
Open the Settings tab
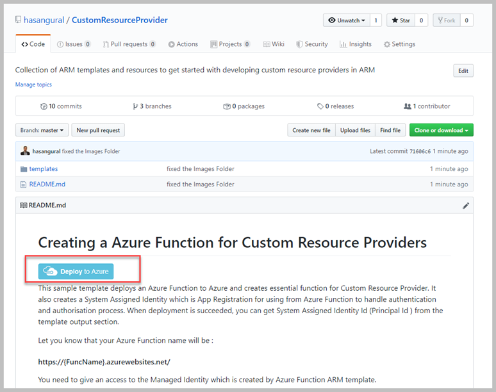[399, 44]
